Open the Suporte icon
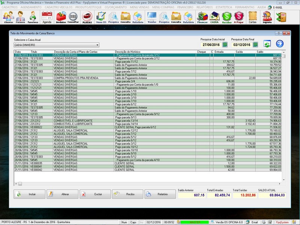Screen dimensions: 300x225 pos(267,17)
